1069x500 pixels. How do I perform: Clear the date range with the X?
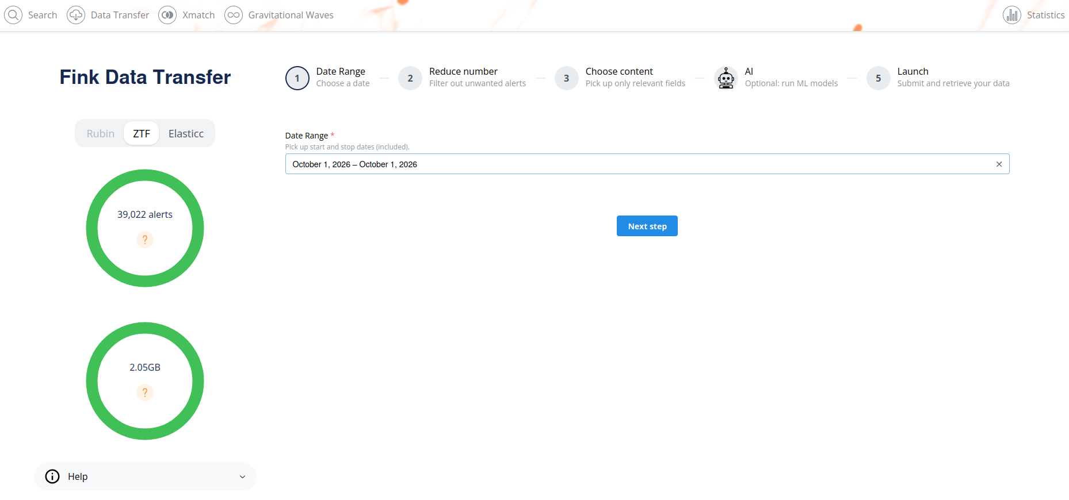(x=999, y=164)
